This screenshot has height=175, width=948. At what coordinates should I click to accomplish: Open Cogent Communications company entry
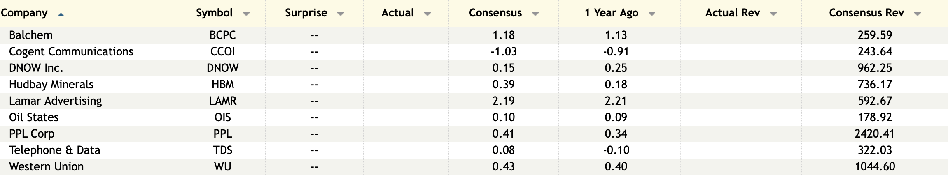tap(71, 52)
